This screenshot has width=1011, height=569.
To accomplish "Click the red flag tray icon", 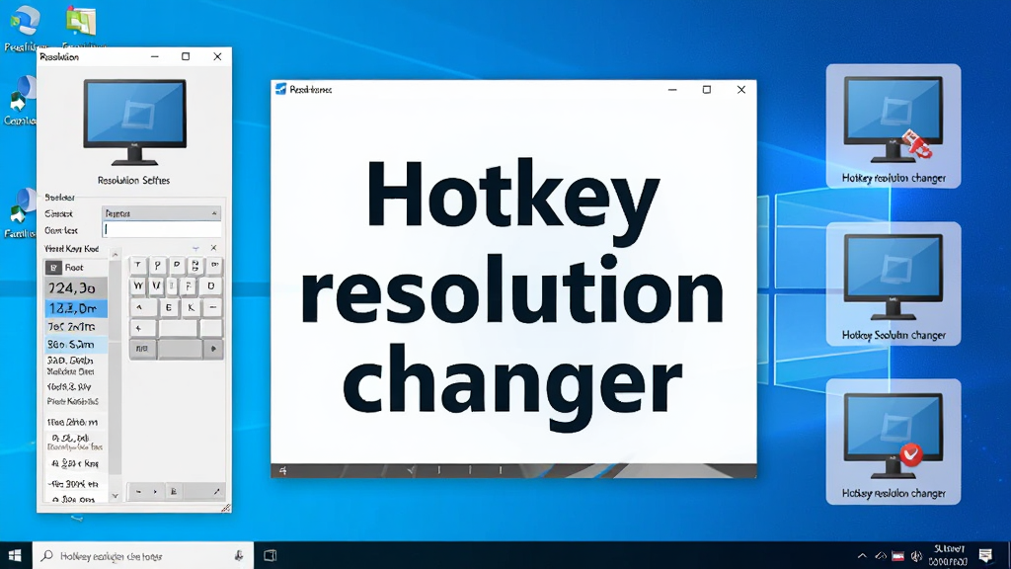I will [x=898, y=556].
